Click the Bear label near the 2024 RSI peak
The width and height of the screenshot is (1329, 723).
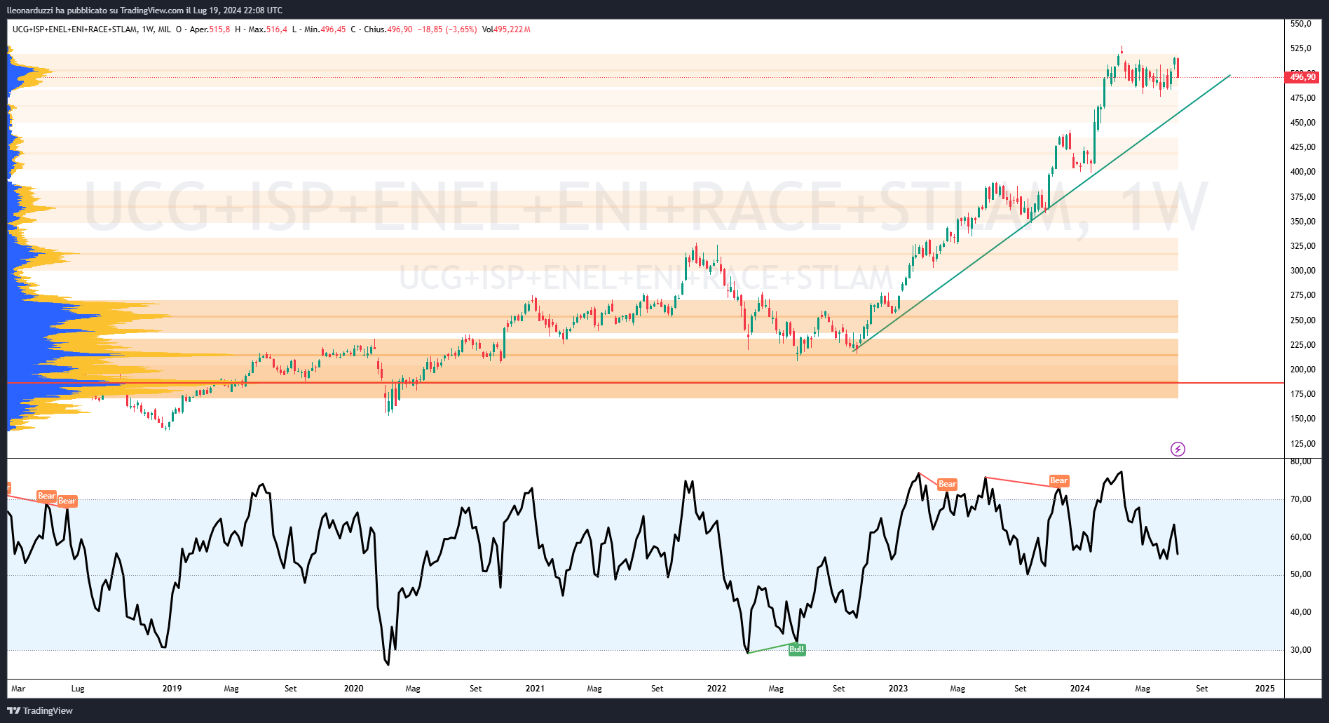[x=1058, y=480]
